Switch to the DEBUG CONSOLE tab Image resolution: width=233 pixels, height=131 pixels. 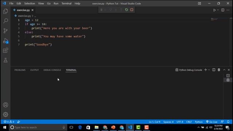52,70
